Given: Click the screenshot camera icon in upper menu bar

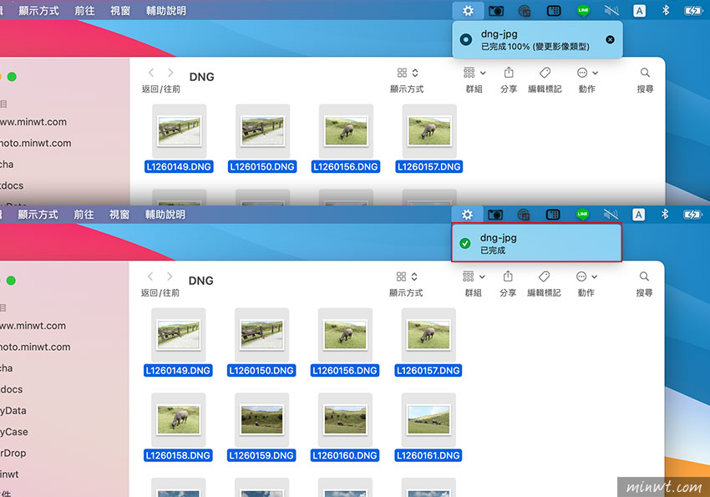Looking at the screenshot, I should pos(496,10).
